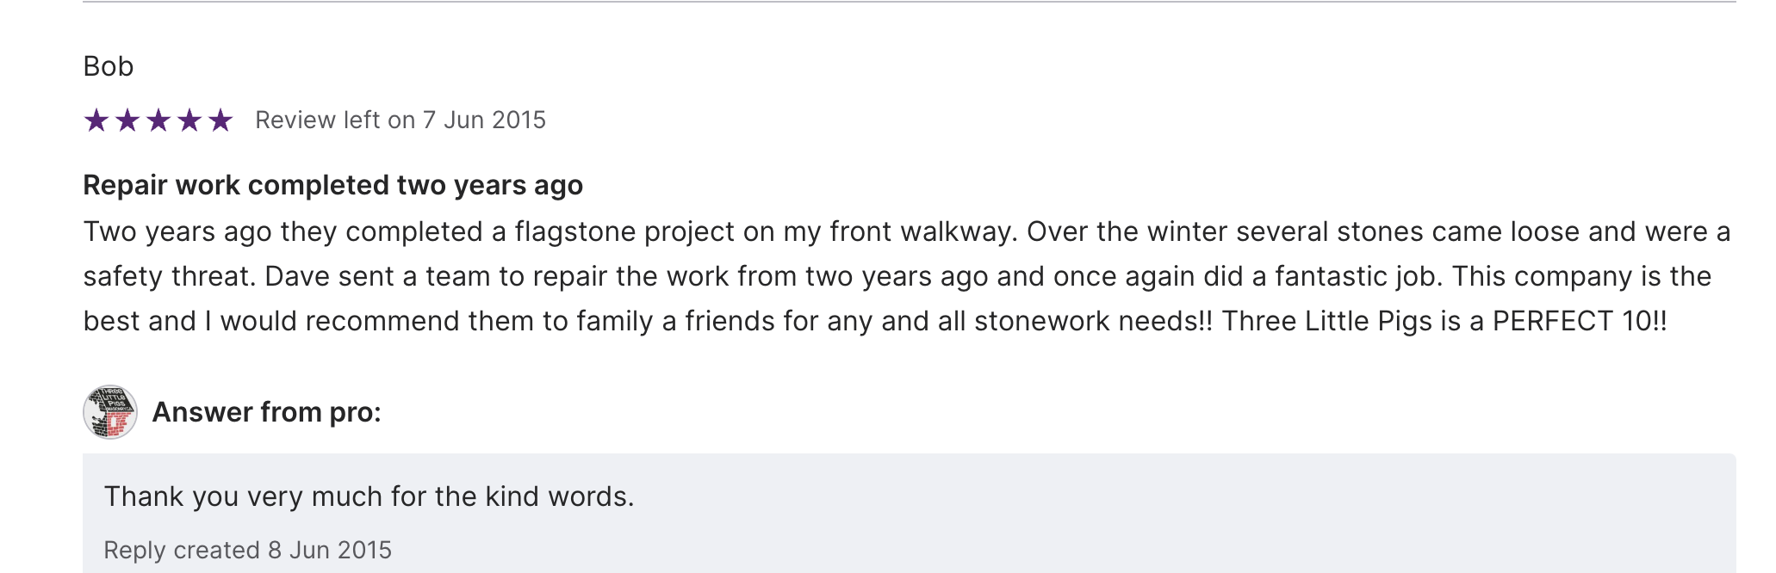Click the fourth purple rating star

(189, 120)
